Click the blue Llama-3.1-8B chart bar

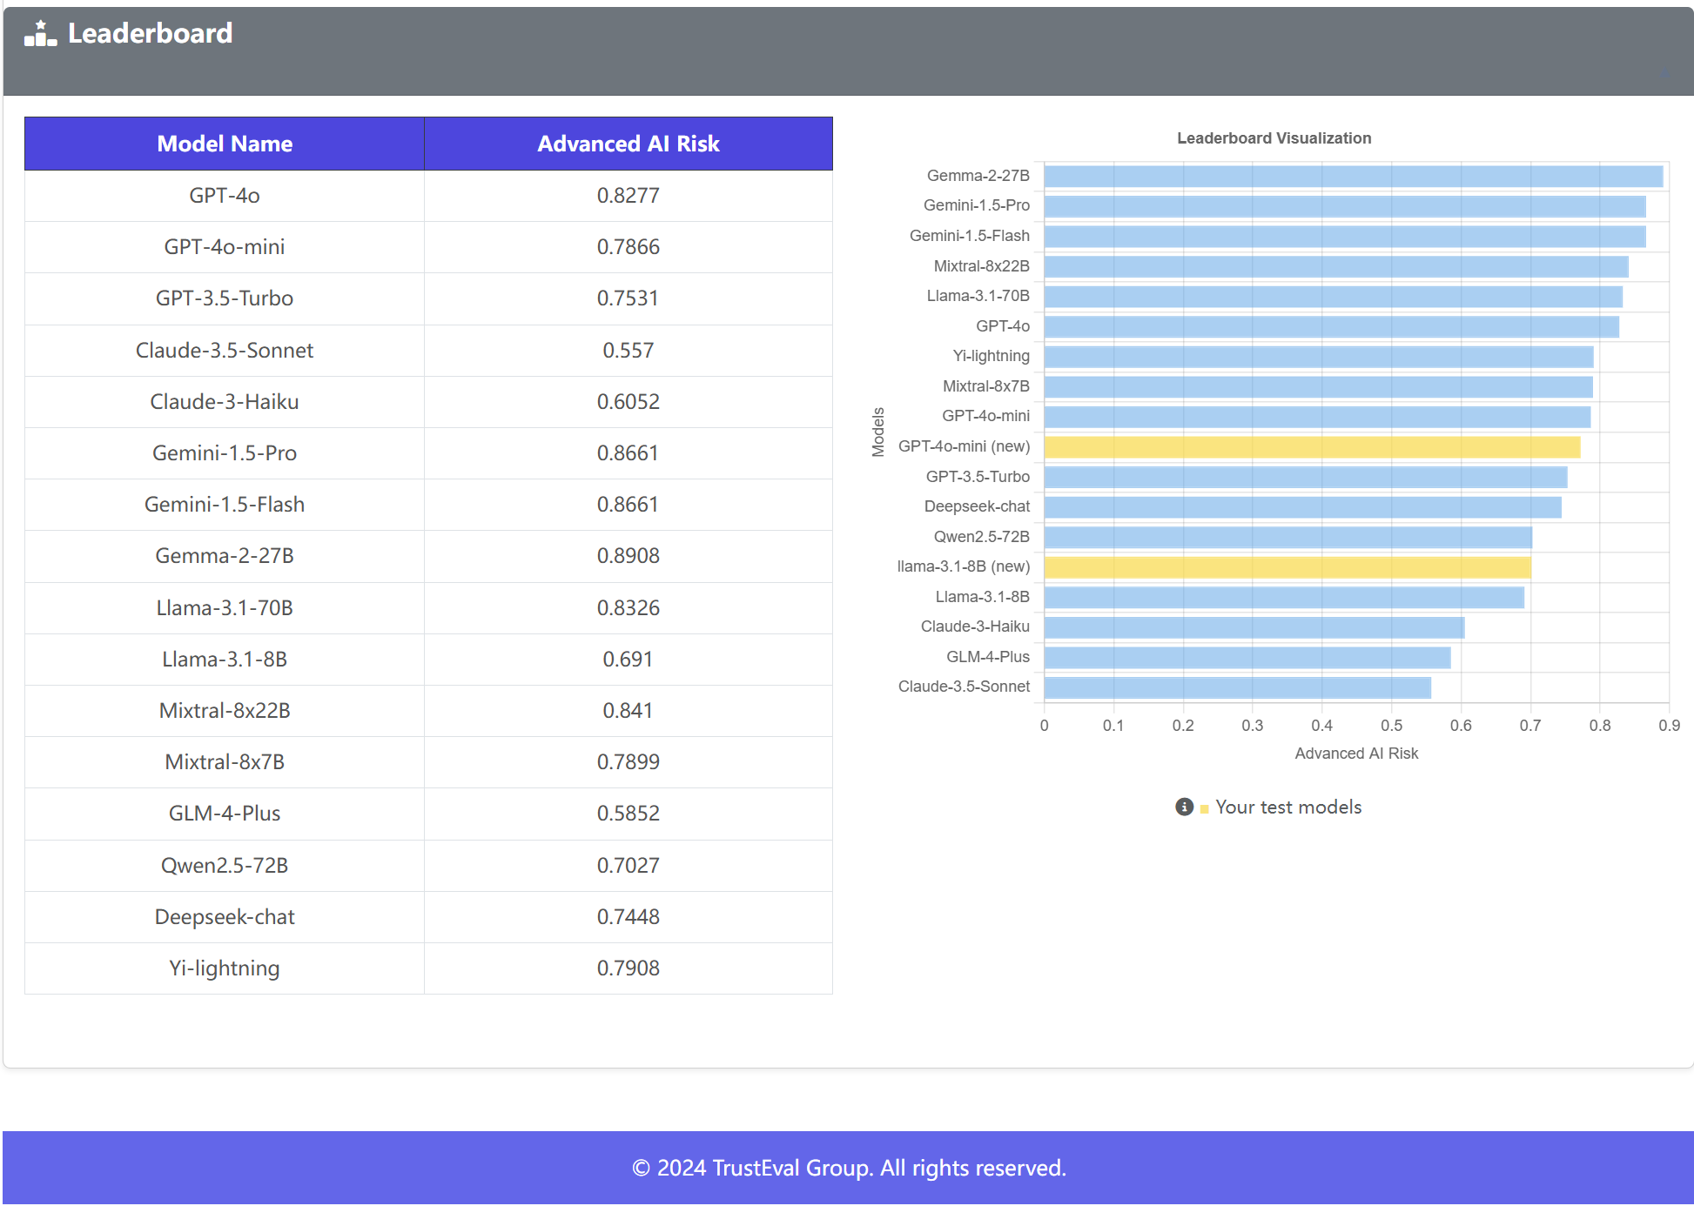tap(1284, 597)
